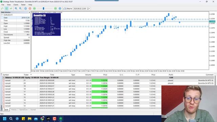Stop the visual test with red button
217x122 pixels.
[30, 8]
